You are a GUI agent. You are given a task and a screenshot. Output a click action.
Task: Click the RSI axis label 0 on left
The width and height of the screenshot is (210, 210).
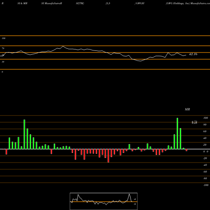3,72
